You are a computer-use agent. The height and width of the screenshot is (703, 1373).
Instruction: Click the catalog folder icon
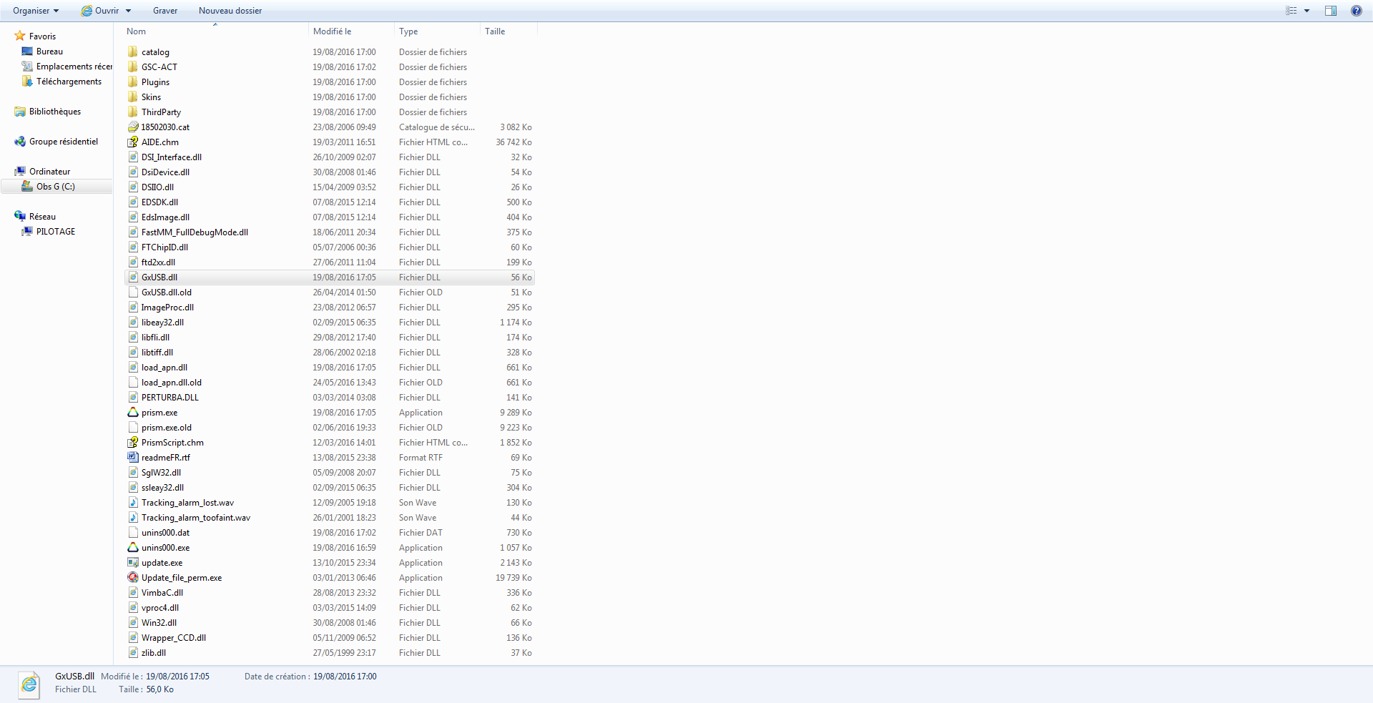coord(133,52)
